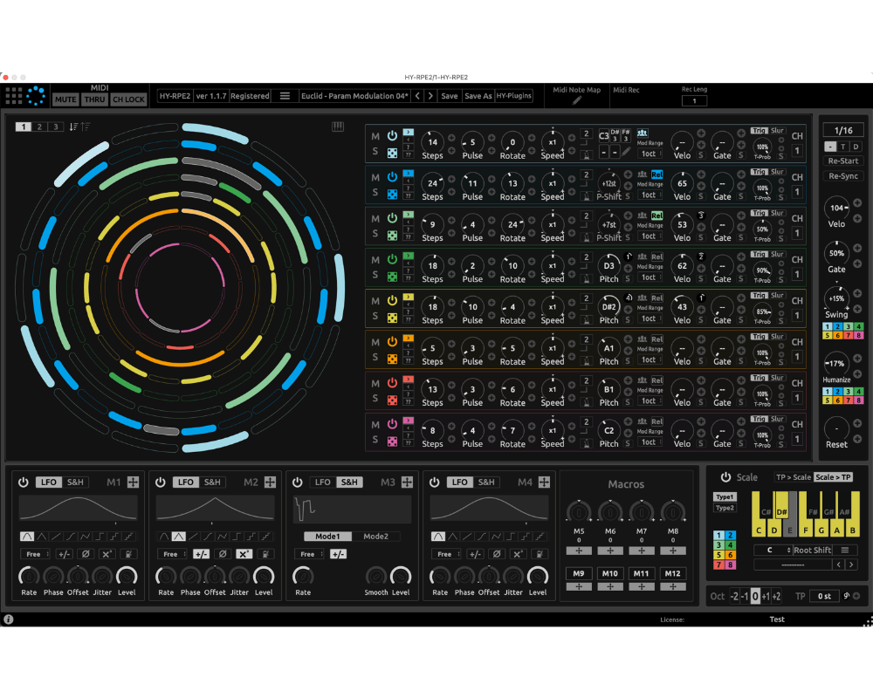Screen dimensions: 873x698
Task: Click the D# key on the scale keyboard
Action: pyautogui.click(x=782, y=512)
